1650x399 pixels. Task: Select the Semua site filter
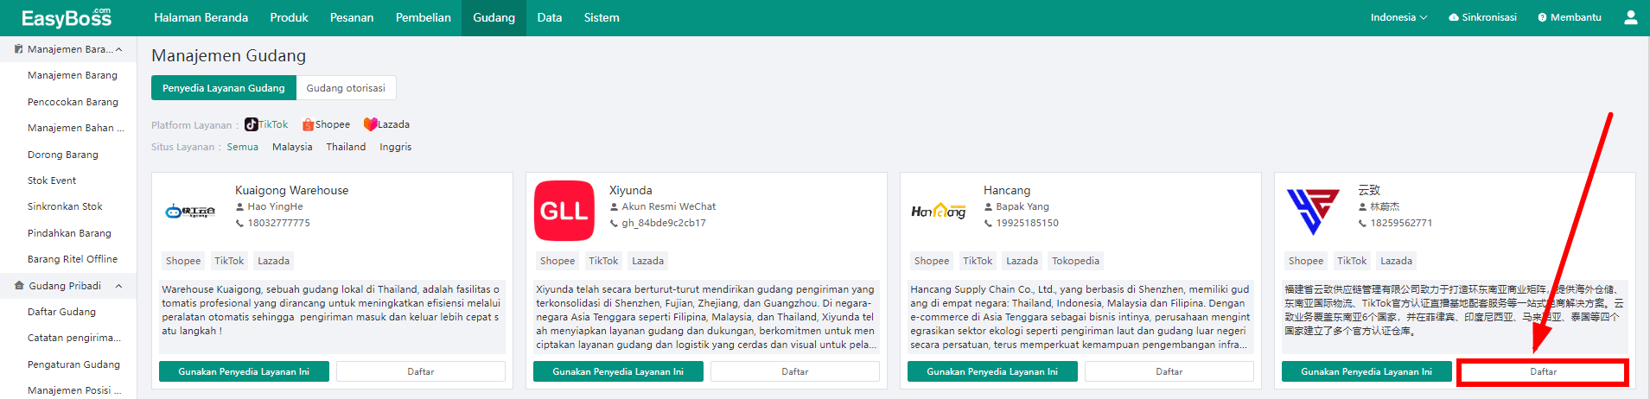(x=243, y=147)
